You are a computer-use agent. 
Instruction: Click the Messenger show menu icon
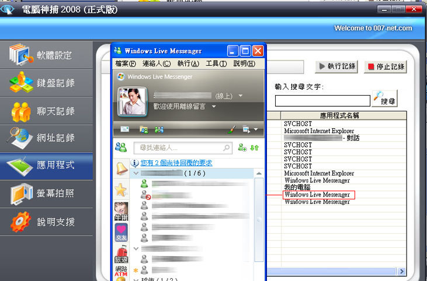[247, 129]
